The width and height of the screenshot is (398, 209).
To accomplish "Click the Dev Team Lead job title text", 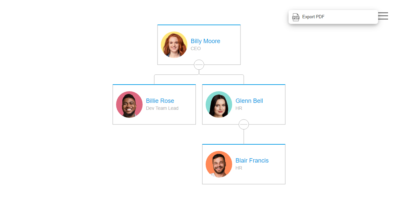I will click(162, 108).
